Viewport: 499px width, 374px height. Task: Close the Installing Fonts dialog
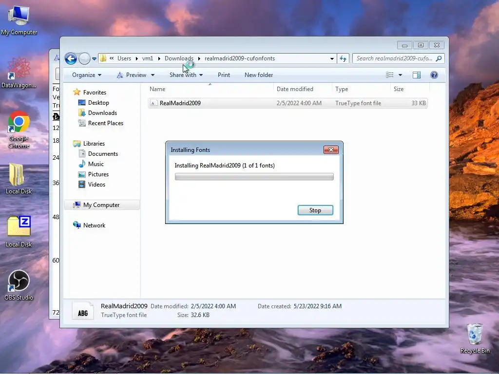tap(331, 150)
